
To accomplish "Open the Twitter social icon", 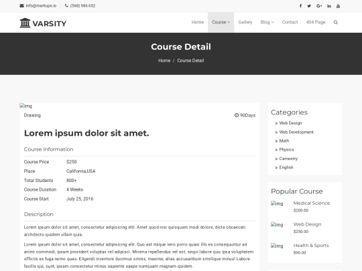I will click(x=309, y=6).
